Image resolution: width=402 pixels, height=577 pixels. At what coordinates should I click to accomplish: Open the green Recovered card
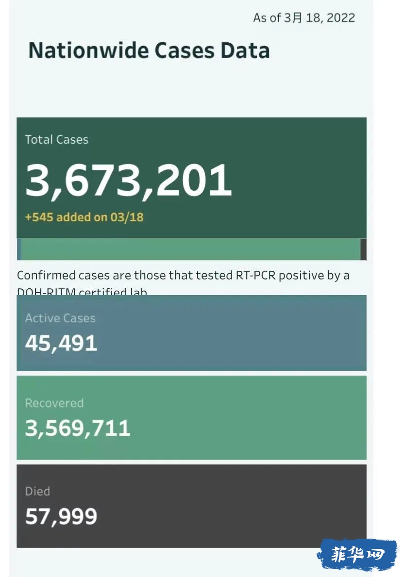pyautogui.click(x=191, y=418)
